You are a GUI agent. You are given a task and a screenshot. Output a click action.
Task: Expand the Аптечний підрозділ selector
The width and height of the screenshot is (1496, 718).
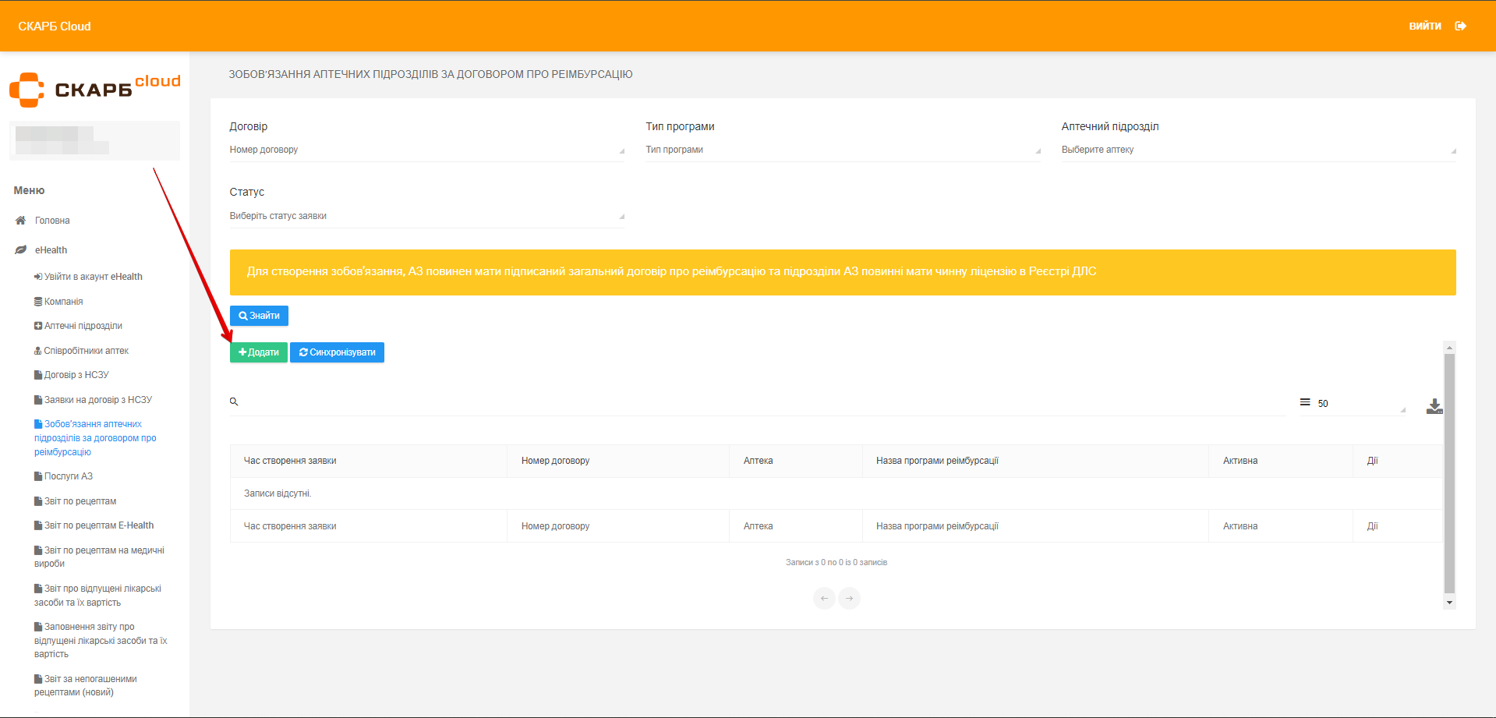(1257, 150)
